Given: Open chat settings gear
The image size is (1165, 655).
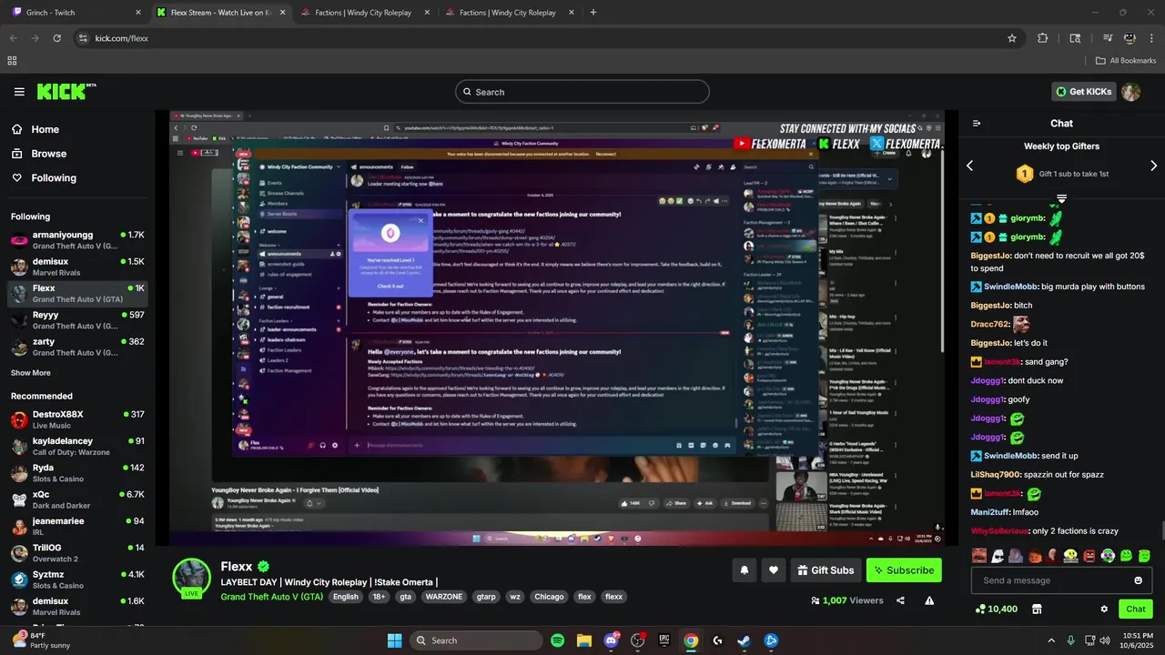Looking at the screenshot, I should pyautogui.click(x=1104, y=610).
